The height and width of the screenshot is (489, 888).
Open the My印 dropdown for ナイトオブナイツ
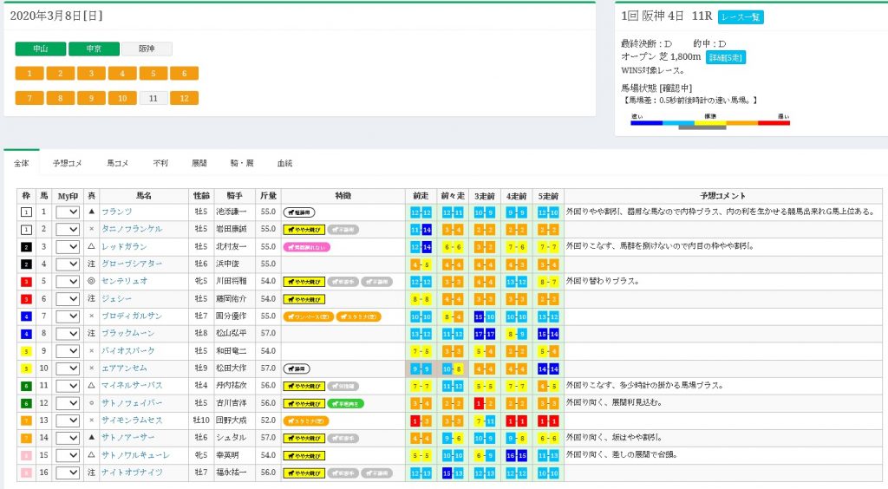68,473
